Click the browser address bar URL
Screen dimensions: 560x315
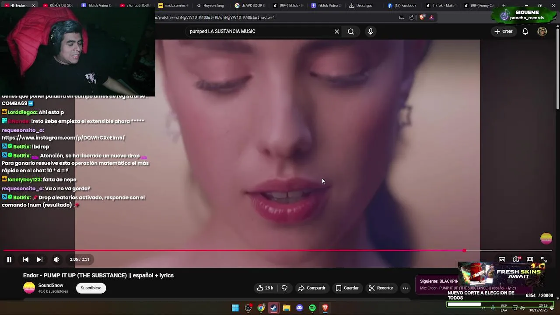tap(215, 17)
